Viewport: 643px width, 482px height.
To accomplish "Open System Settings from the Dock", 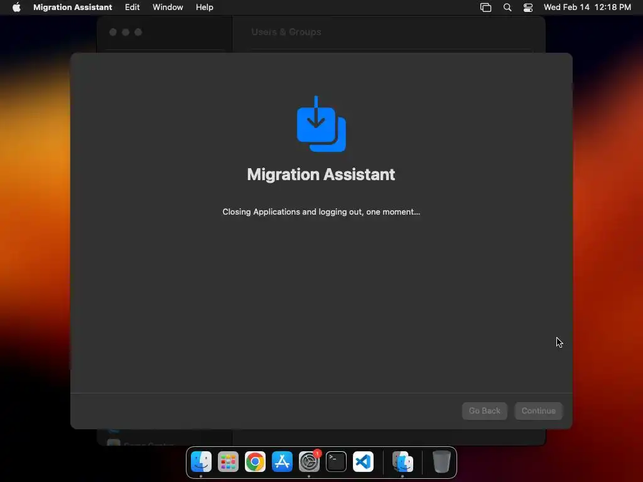I will (x=309, y=462).
